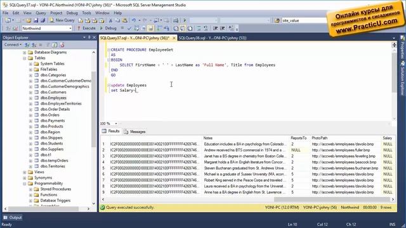This screenshot has width=406, height=228.
Task: Collapse the update Employees code block
Action: (x=108, y=85)
